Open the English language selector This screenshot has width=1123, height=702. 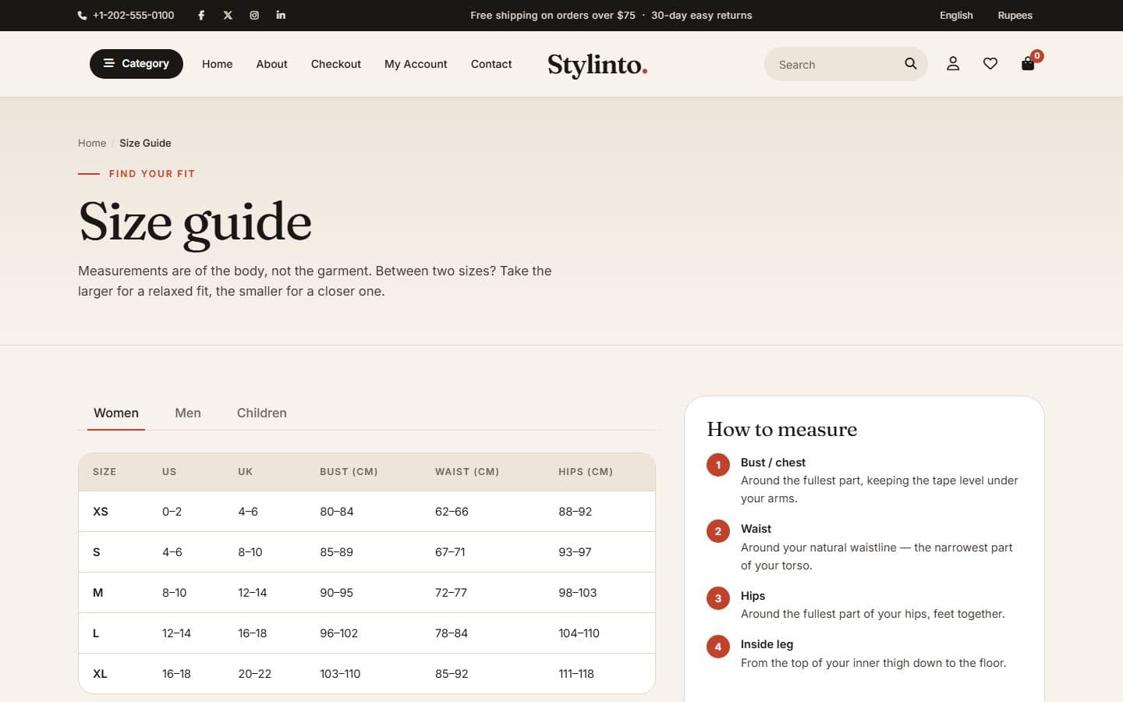[956, 15]
